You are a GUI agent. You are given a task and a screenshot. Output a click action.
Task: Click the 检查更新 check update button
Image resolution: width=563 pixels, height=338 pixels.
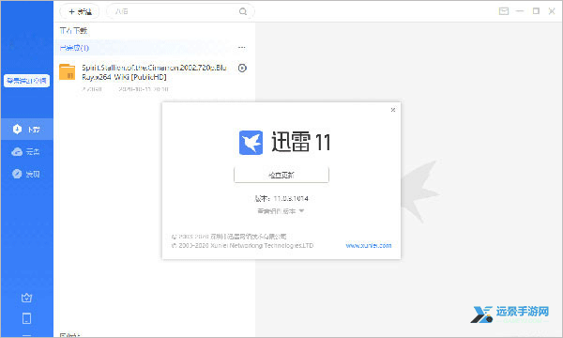(281, 175)
